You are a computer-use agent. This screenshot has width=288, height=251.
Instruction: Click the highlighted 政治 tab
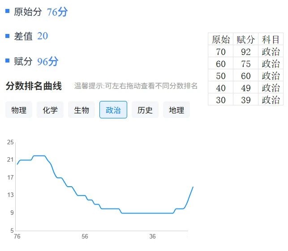(113, 110)
